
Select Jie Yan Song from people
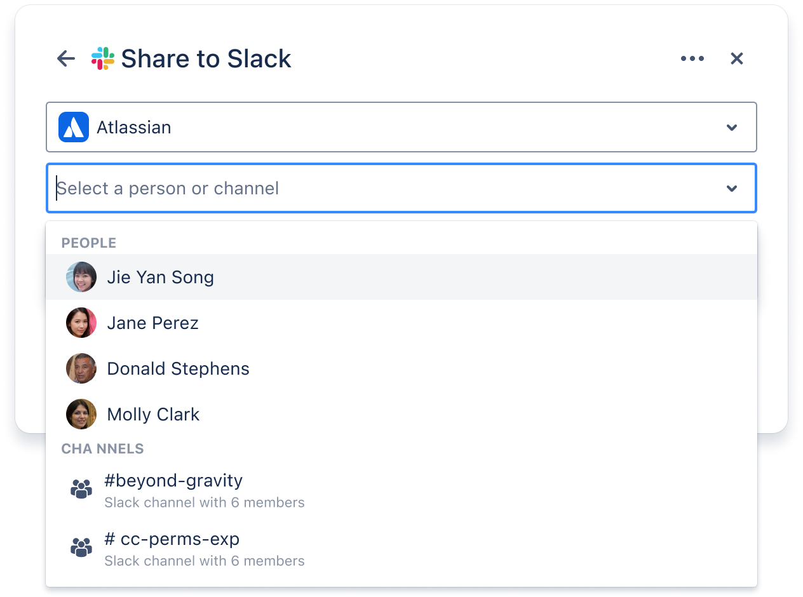pos(160,278)
